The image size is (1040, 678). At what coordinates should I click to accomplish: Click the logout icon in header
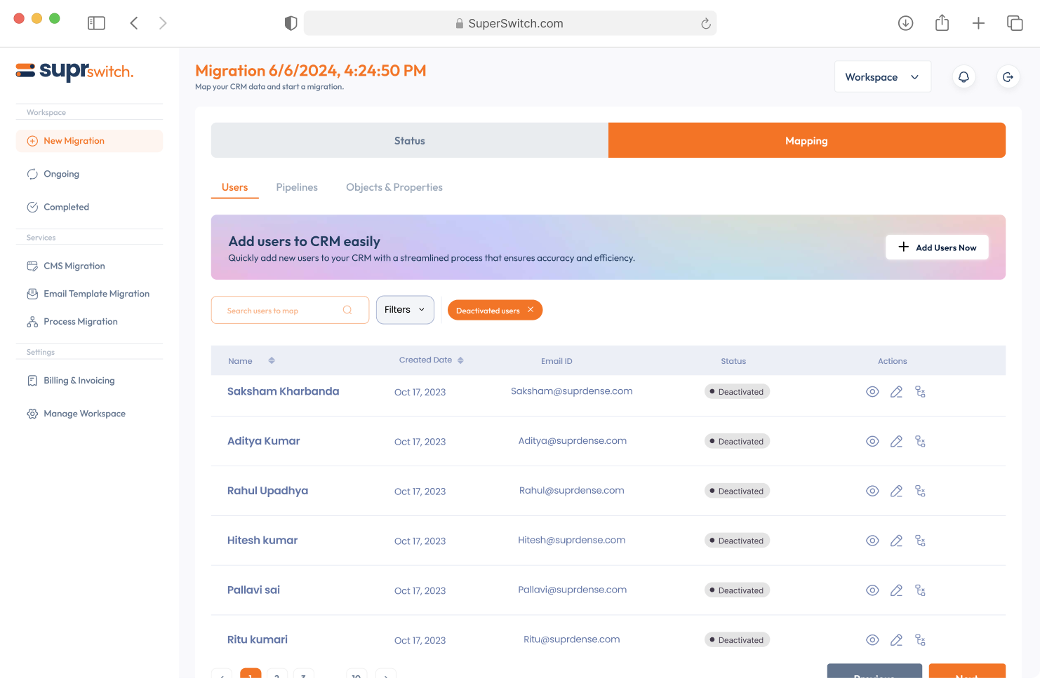tap(1008, 77)
